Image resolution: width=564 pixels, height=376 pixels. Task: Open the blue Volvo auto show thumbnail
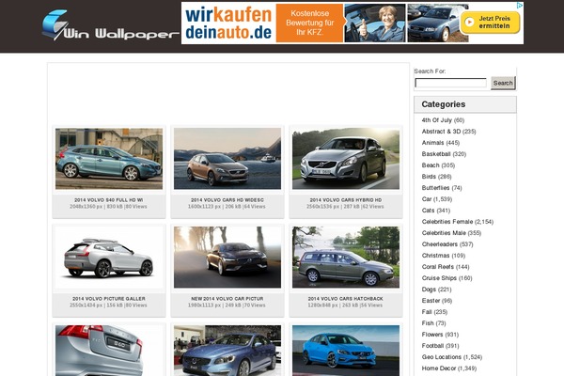(227, 351)
